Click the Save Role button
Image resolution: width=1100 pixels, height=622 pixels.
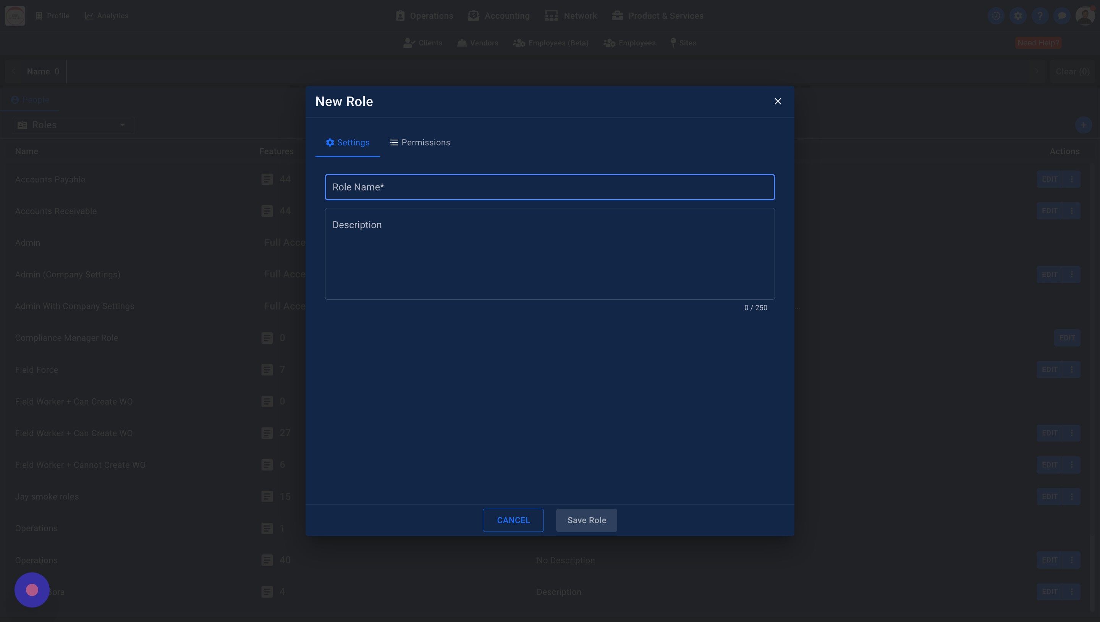pos(586,520)
